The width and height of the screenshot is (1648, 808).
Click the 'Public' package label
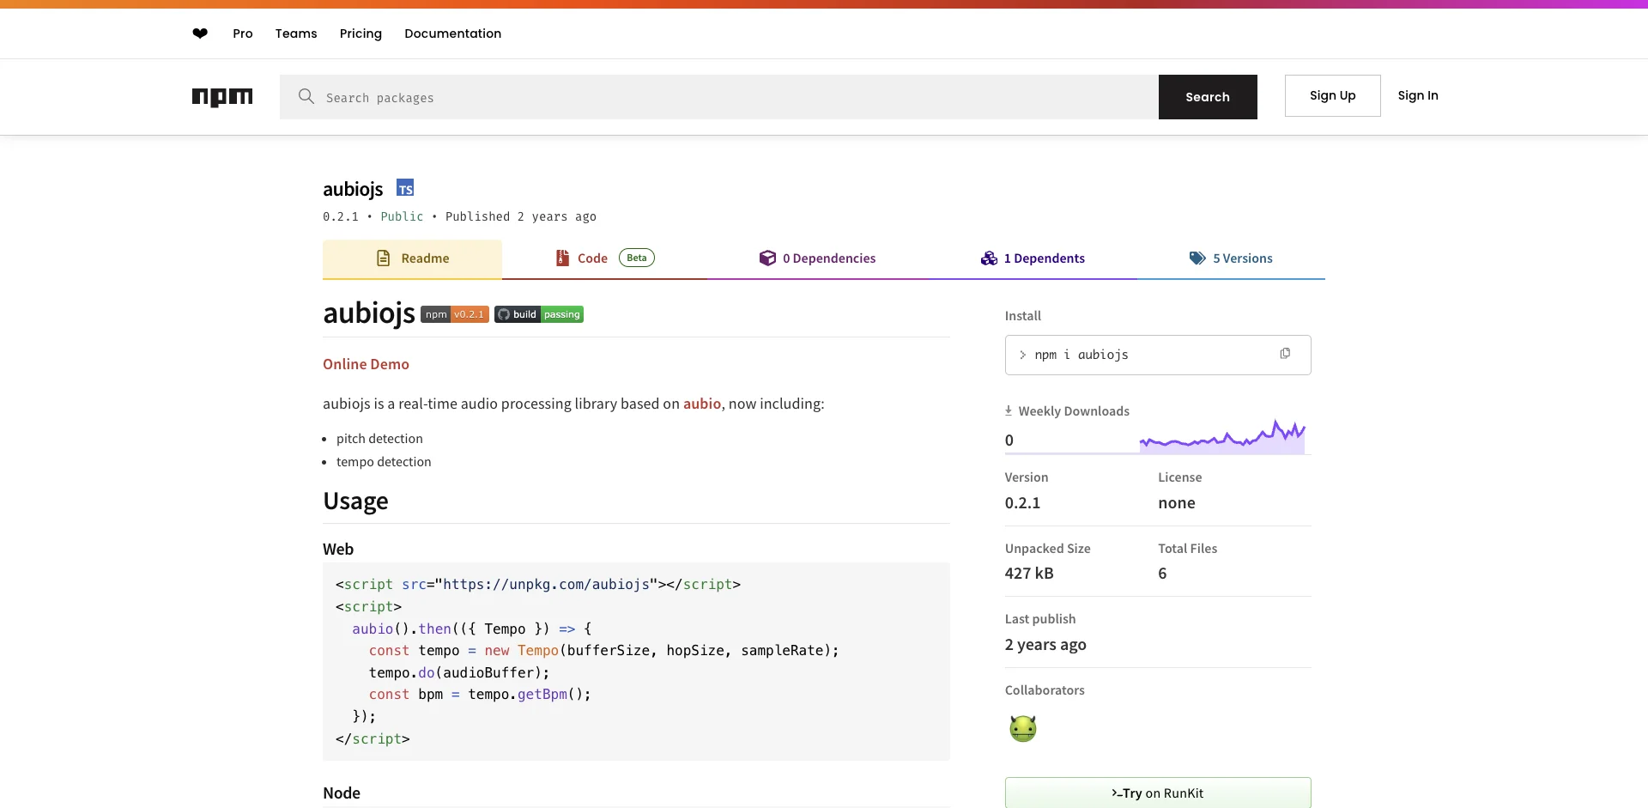[402, 216]
